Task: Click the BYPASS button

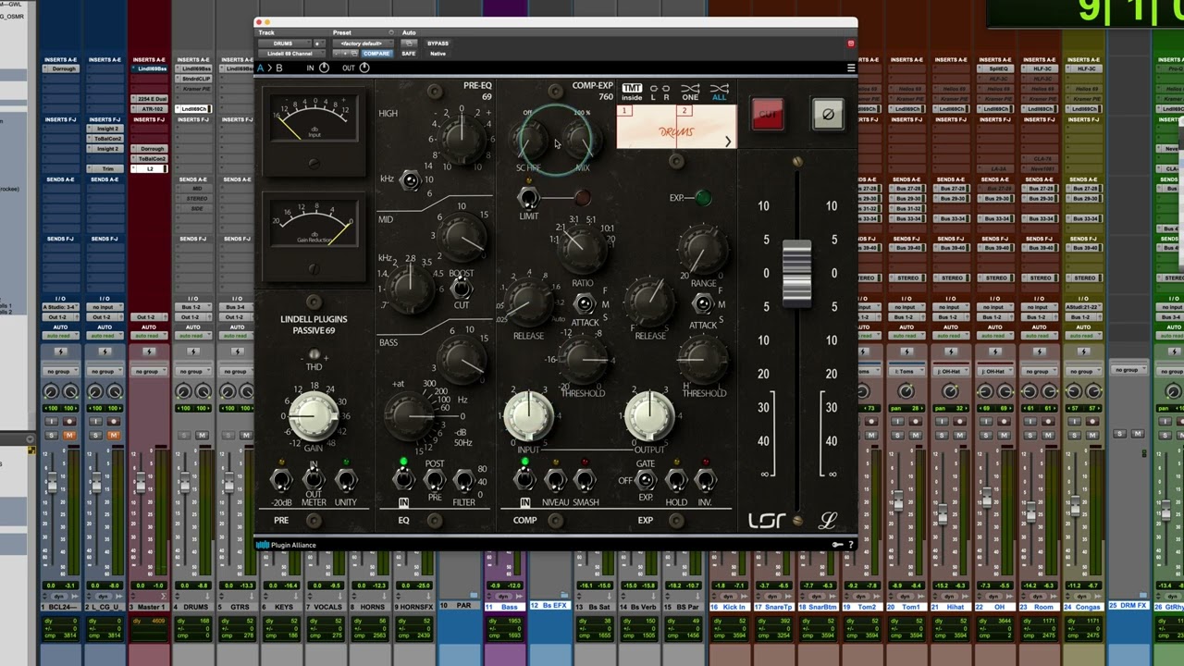Action: [x=438, y=43]
